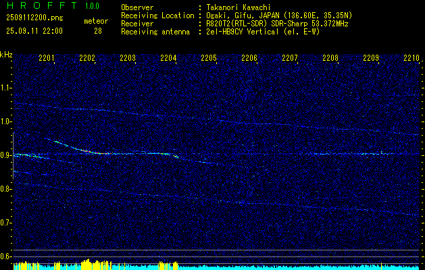Click the 2207 time marker
The height and width of the screenshot is (270, 425).
290,59
